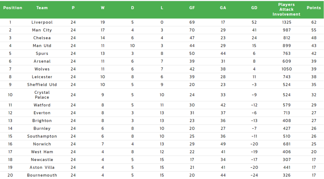Select Man City's 70 goals for cell
This screenshot has height=179, width=324.
click(192, 30)
